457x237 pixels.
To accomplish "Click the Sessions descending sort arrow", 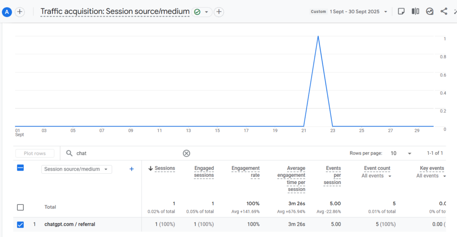I will coord(151,168).
